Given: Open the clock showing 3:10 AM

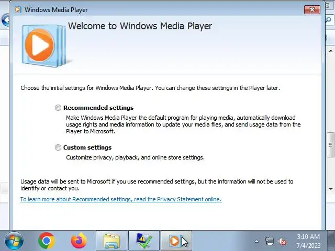Looking at the screenshot, I should pyautogui.click(x=308, y=241).
